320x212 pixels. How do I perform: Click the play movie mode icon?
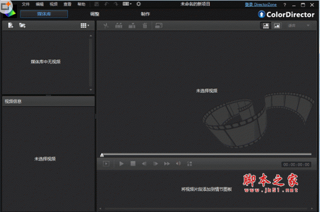coord(106,164)
